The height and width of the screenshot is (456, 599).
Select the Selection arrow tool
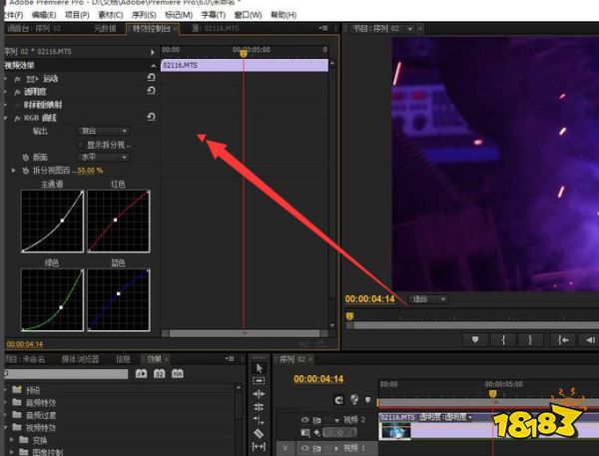point(259,367)
